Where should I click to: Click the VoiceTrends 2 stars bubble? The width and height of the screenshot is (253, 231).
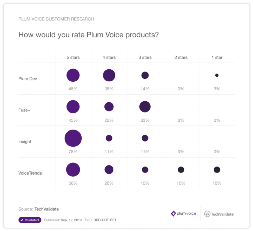[181, 170]
